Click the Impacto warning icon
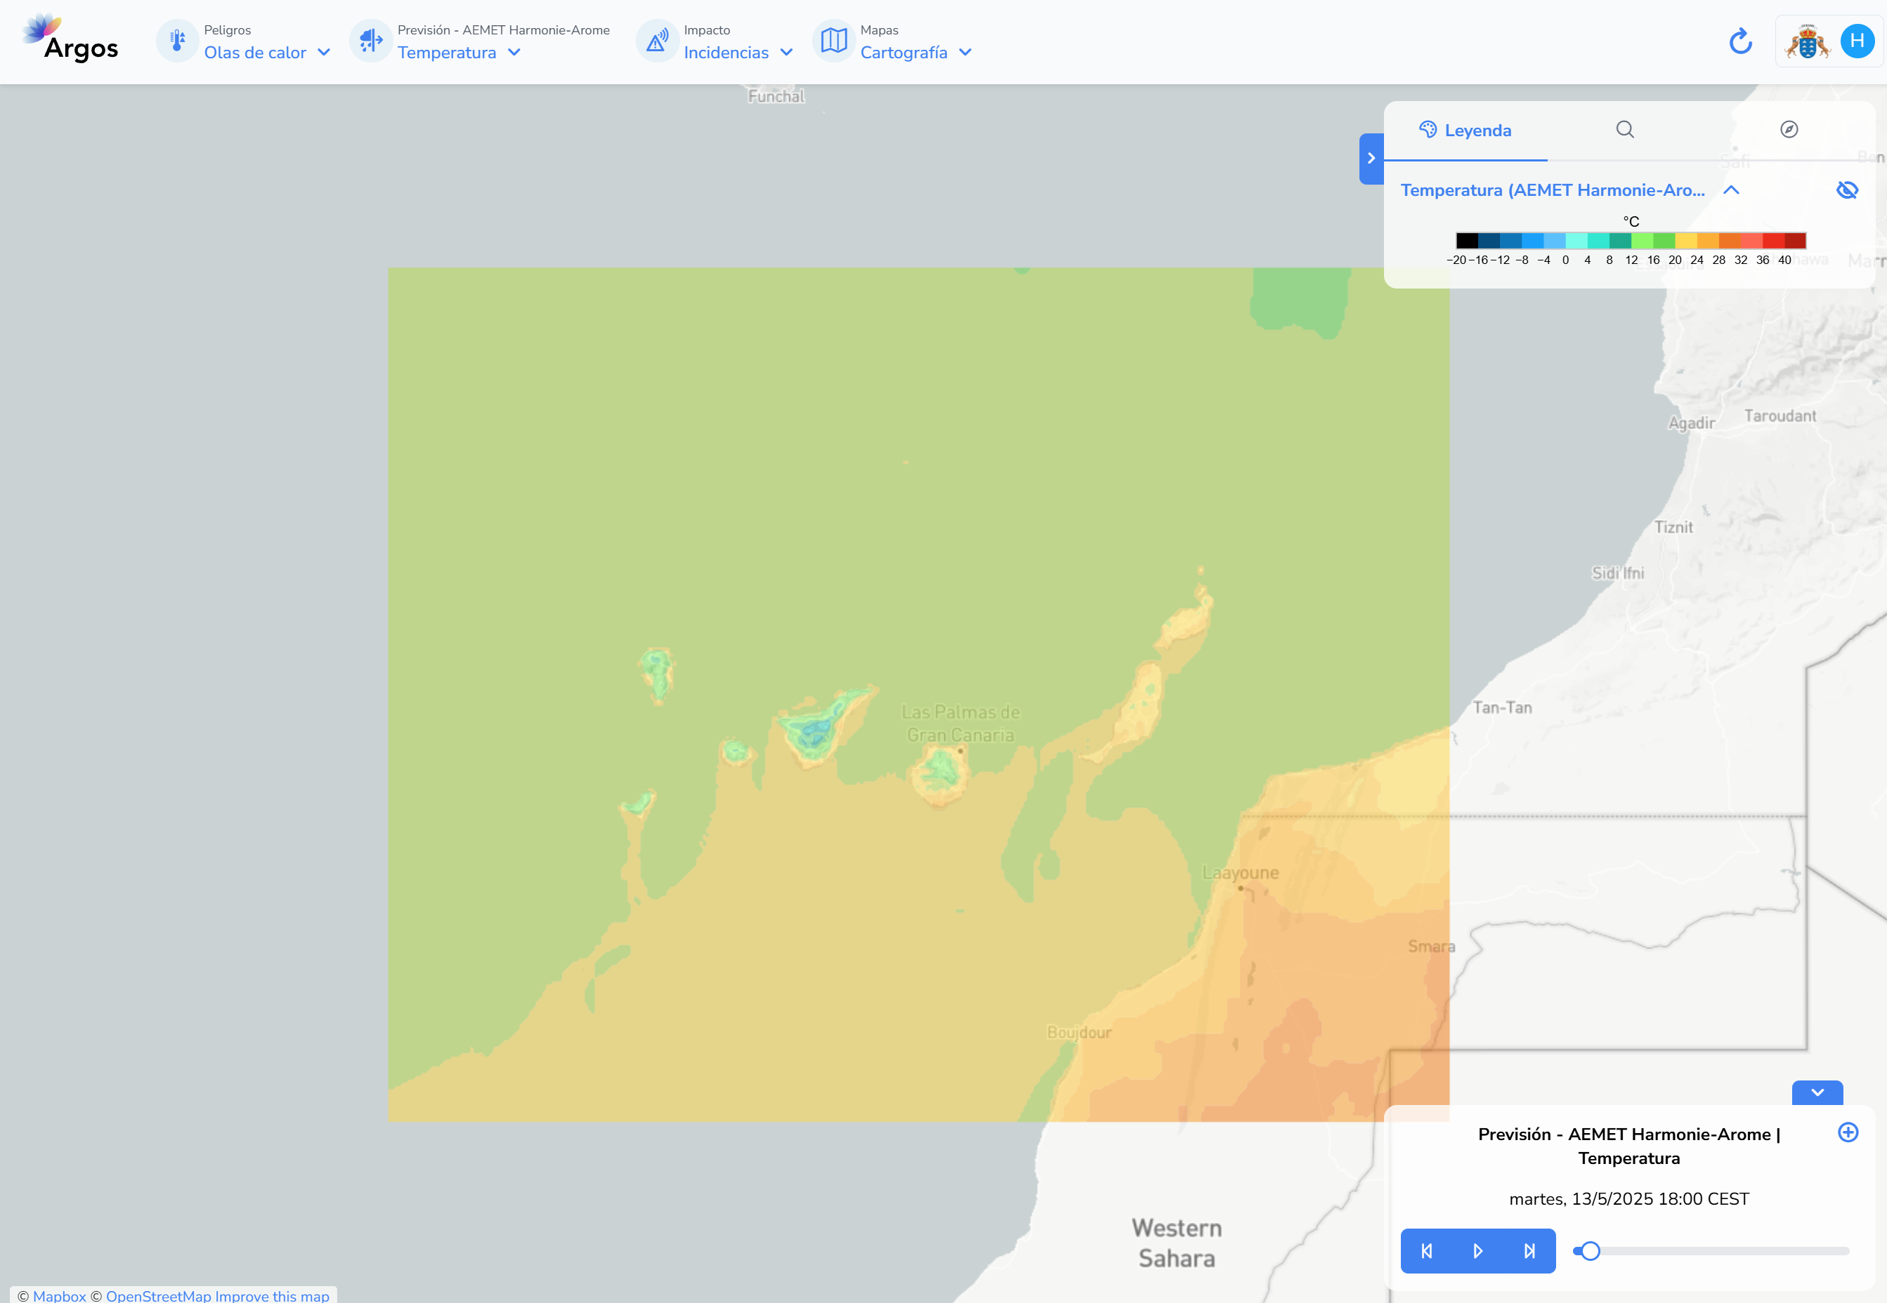Image resolution: width=1887 pixels, height=1303 pixels. [x=657, y=41]
